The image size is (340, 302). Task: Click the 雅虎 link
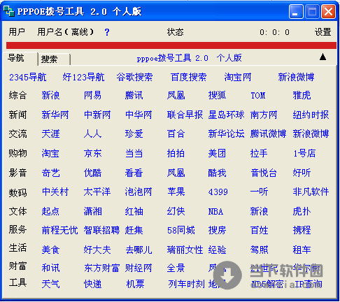coord(302,95)
